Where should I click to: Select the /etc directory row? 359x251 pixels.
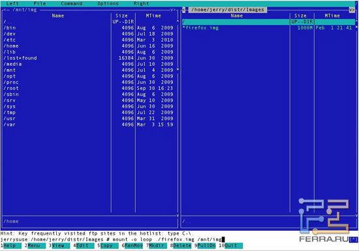point(90,40)
